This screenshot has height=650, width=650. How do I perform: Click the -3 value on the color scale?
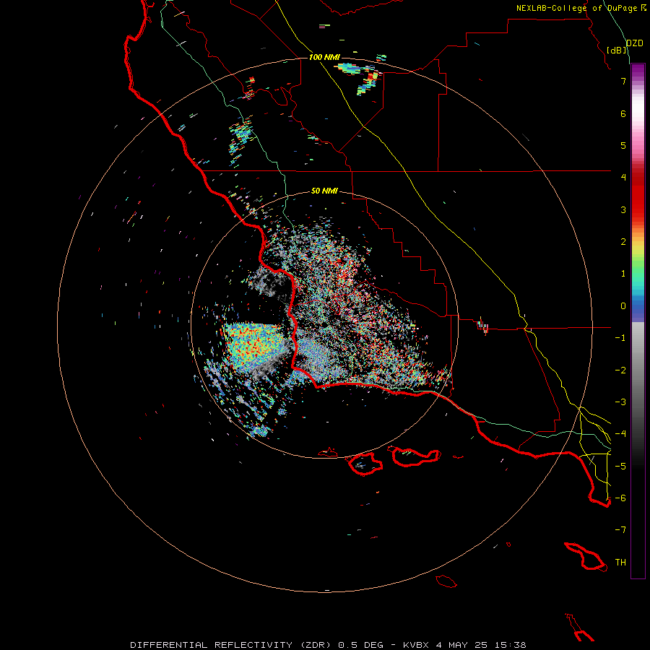(x=620, y=402)
